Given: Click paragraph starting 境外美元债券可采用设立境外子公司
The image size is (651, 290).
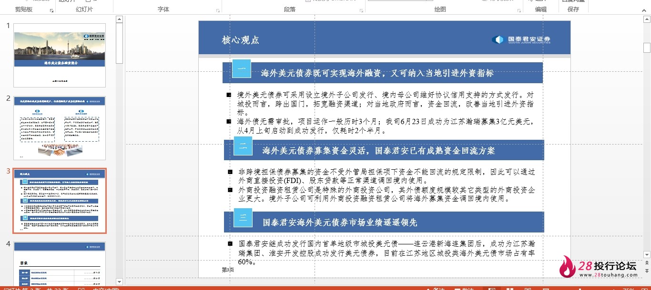Looking at the screenshot, I should [x=386, y=104].
